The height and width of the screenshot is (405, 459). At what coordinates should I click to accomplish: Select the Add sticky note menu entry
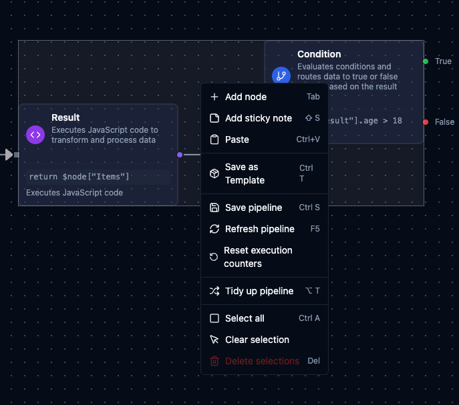coord(258,118)
